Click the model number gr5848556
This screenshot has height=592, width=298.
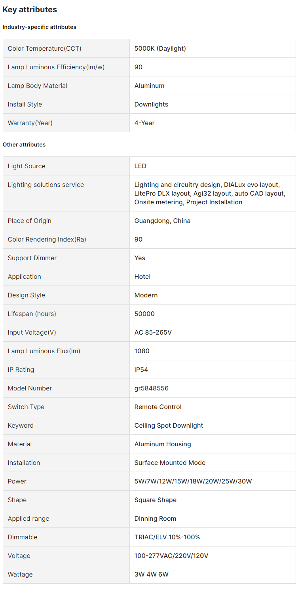pyautogui.click(x=152, y=388)
